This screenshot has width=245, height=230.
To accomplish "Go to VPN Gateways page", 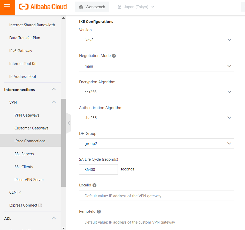I will pyautogui.click(x=27, y=115).
